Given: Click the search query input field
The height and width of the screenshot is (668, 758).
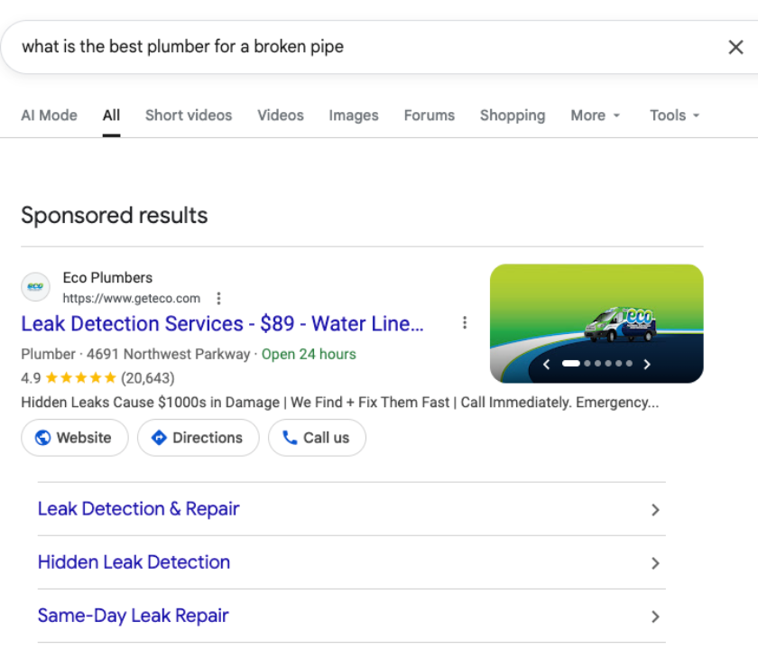Looking at the screenshot, I should (x=367, y=47).
